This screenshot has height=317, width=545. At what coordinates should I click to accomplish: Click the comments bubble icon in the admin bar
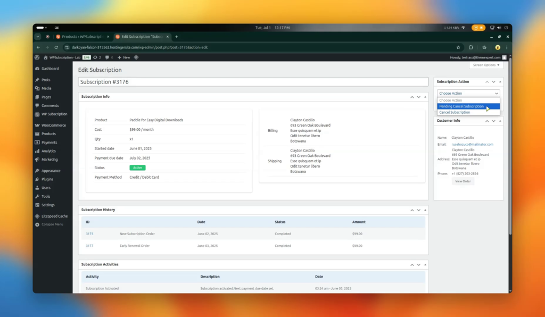[107, 57]
